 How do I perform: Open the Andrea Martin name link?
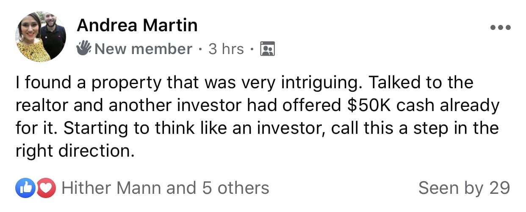click(x=137, y=26)
